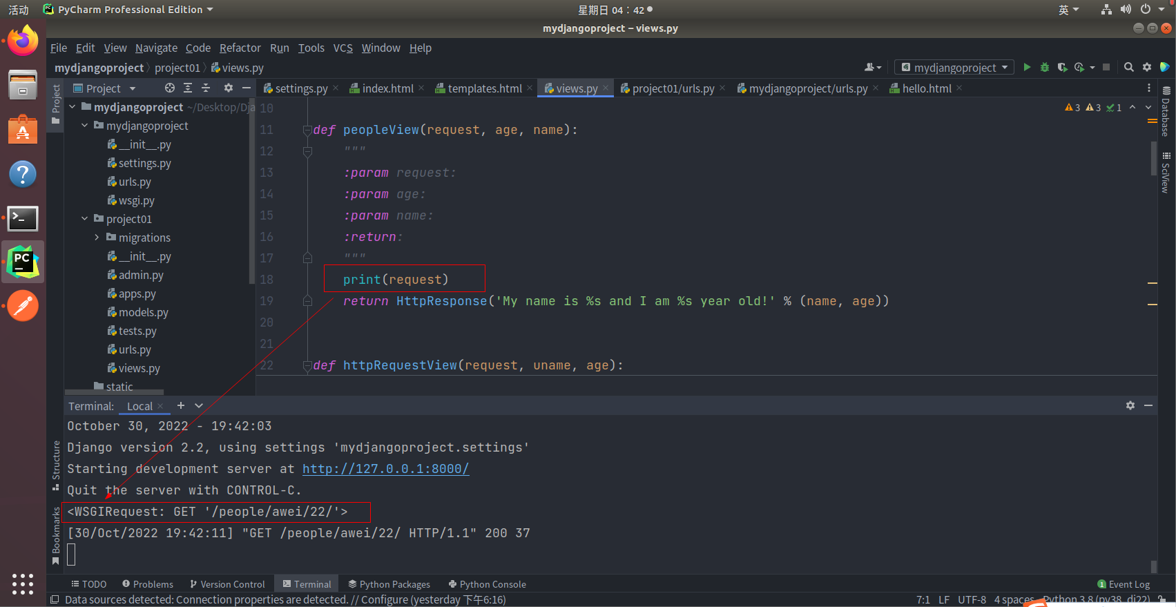The width and height of the screenshot is (1176, 607).
Task: Launch Ubuntu Software from dock
Action: pyautogui.click(x=23, y=129)
